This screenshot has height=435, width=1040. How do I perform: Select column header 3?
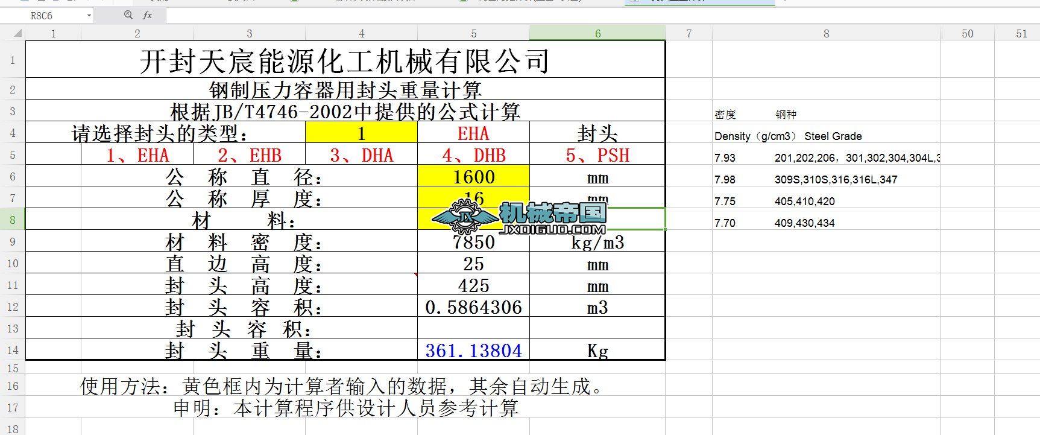point(249,34)
